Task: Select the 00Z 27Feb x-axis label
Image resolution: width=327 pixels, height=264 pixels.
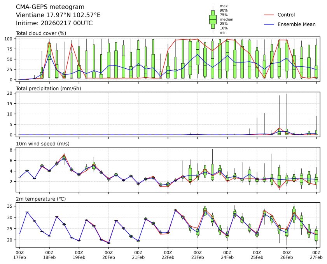Action: (x=316, y=255)
